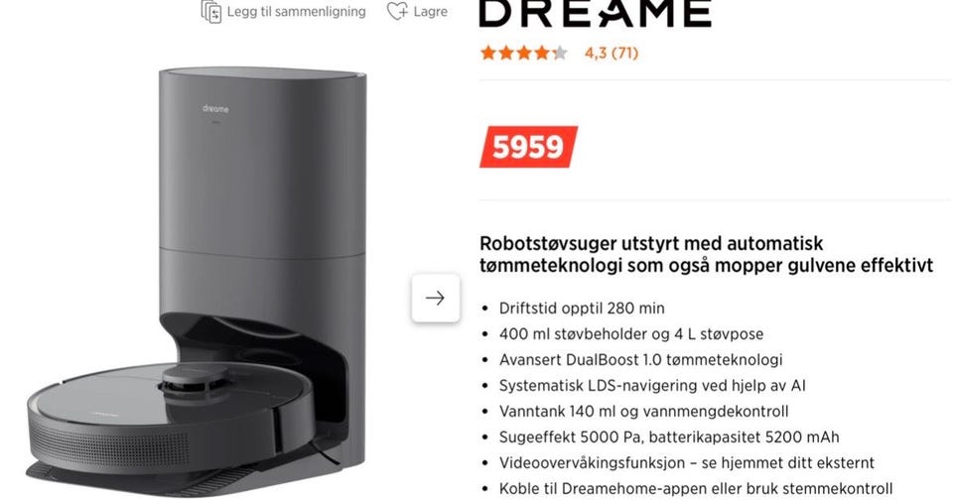This screenshot has width=953, height=500.
Task: Click the red 5959 price tag
Action: coord(528,147)
